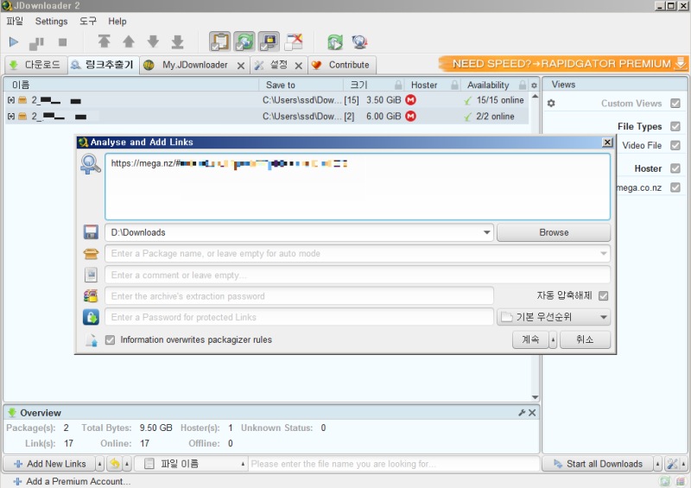Screen dimensions: 691x488
Task: Click Rapidgator Premium banner
Action: point(563,64)
